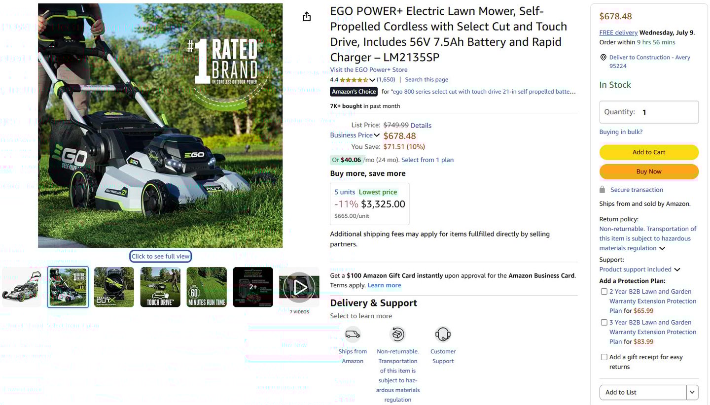Click the location pin delivery icon
Image resolution: width=710 pixels, height=405 pixels.
pos(603,58)
